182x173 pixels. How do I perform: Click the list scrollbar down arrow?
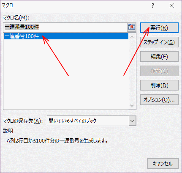(132, 106)
